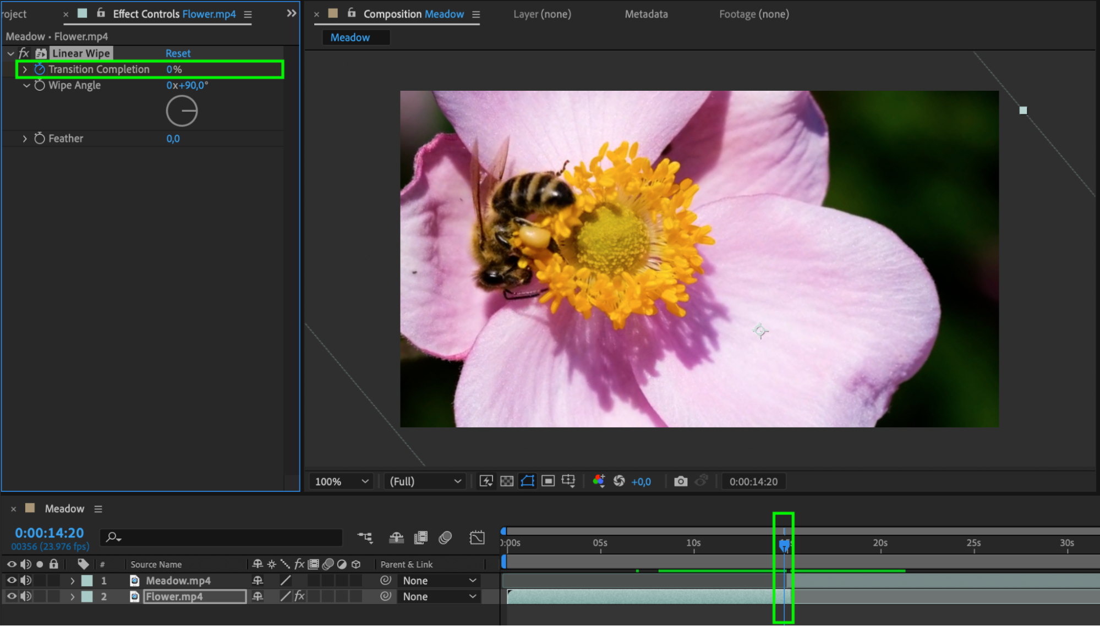Screen dimensions: 1100x626
Task: Open the Full resolution dropdown
Action: click(x=425, y=481)
